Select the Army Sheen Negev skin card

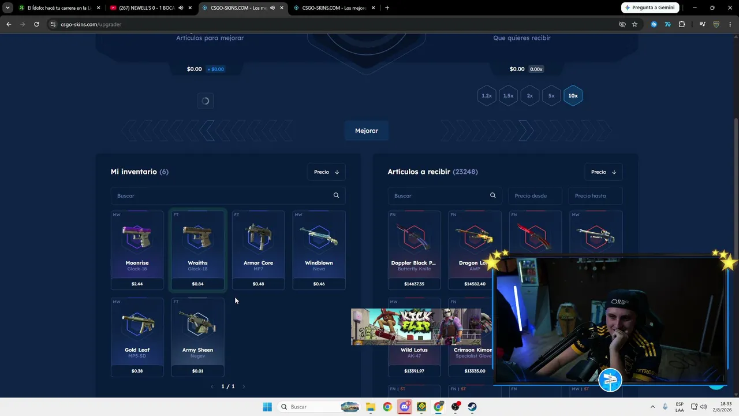coord(197,337)
